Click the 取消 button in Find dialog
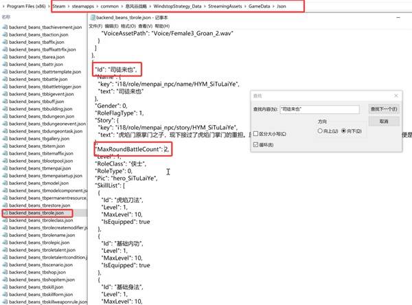Image resolution: width=412 pixels, height=305 pixels. pos(383,121)
